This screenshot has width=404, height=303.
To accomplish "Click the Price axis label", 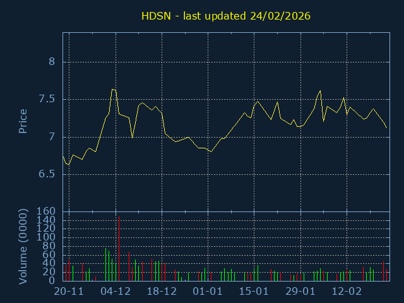I will click(x=23, y=121).
